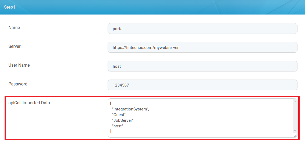The image size is (305, 154).
Task: Click the textarea vertical scrollbar track
Action: click(x=295, y=116)
